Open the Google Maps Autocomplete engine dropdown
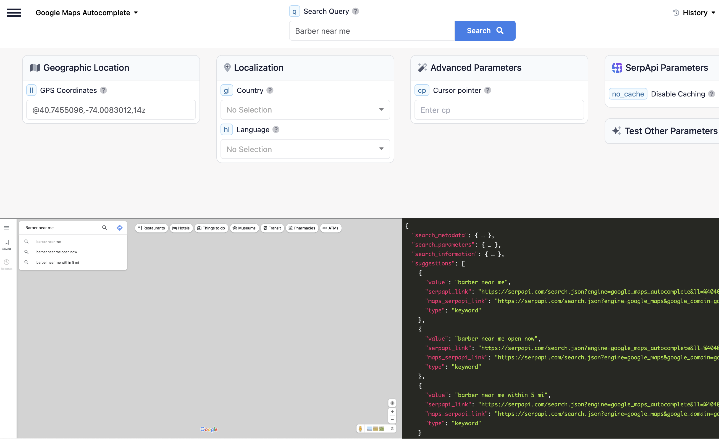The width and height of the screenshot is (719, 439). tap(87, 12)
